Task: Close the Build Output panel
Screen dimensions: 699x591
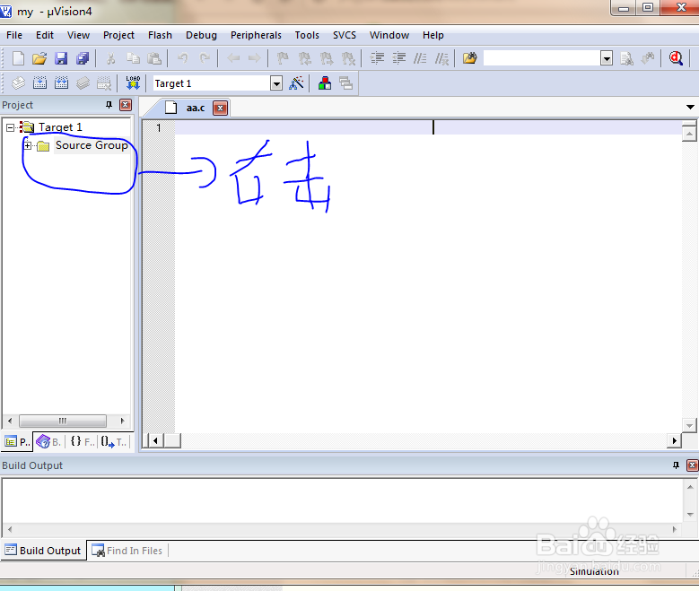Action: pos(693,465)
